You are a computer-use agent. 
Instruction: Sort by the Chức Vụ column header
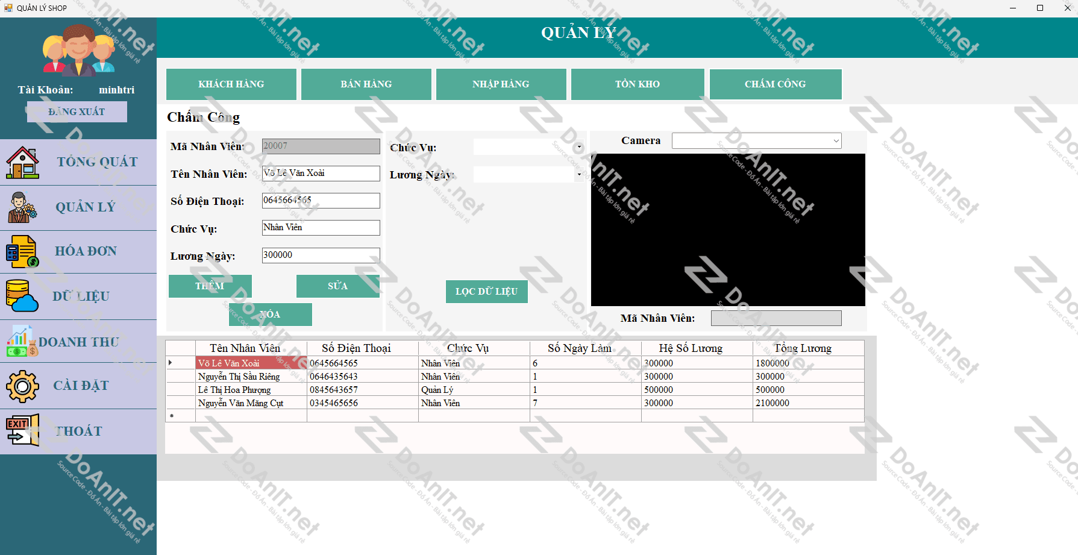tap(474, 348)
